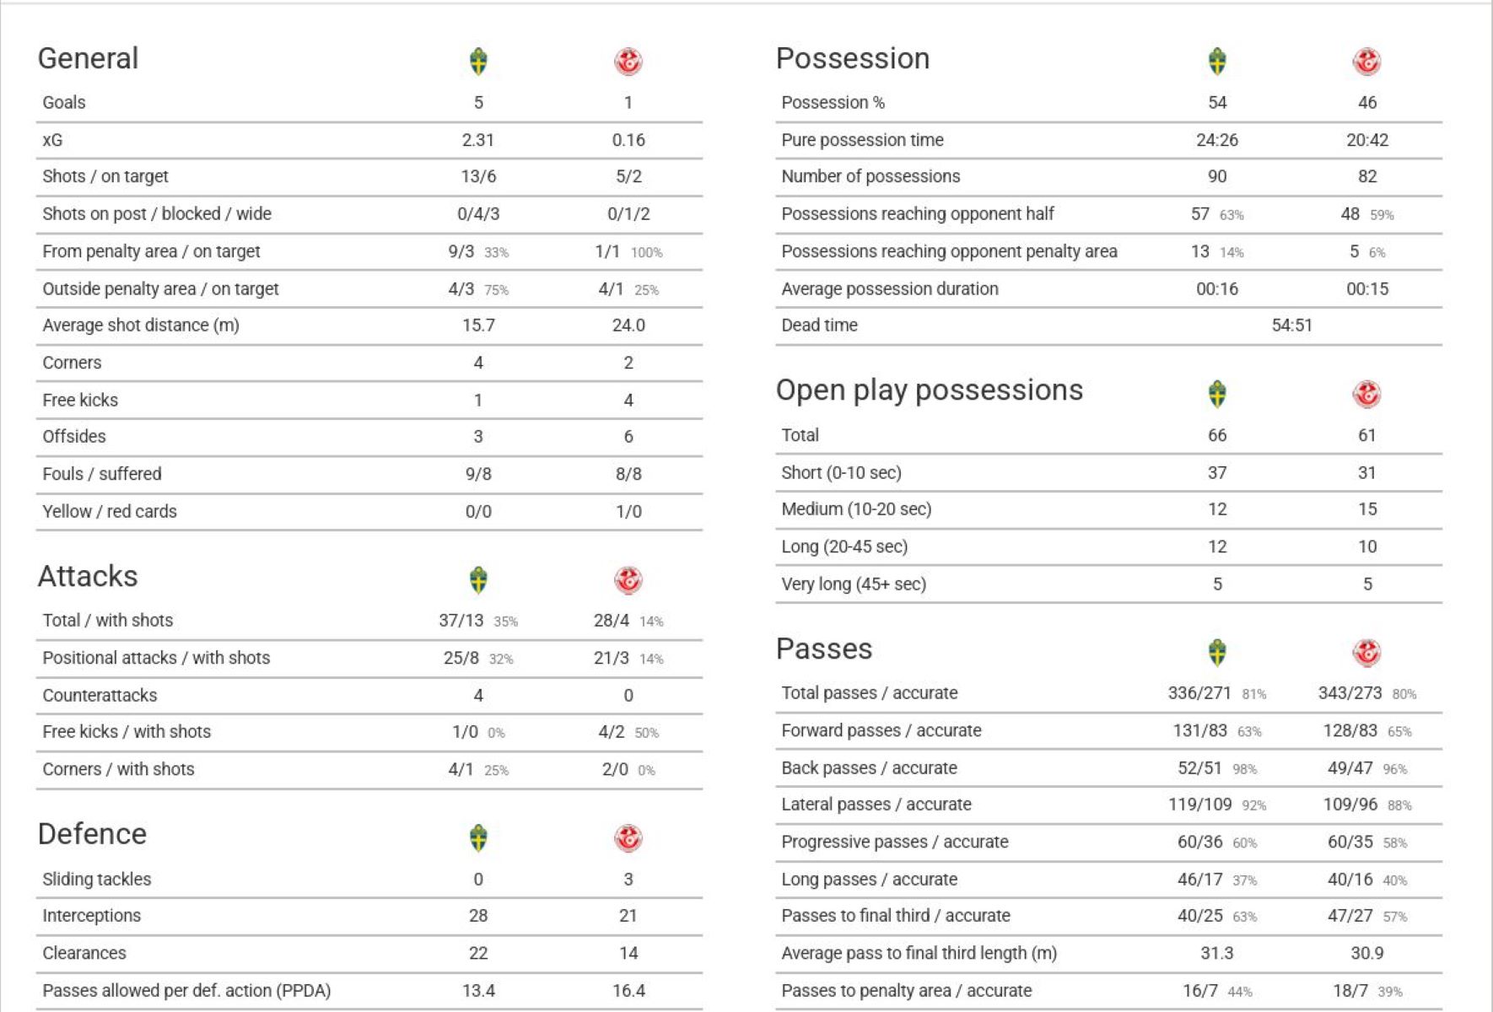Click Passes allowed per def. action (PPDA) label
1493x1012 pixels.
pos(186,990)
